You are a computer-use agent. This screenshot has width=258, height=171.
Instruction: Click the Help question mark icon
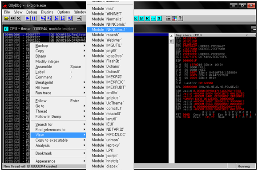[x=180, y=18]
